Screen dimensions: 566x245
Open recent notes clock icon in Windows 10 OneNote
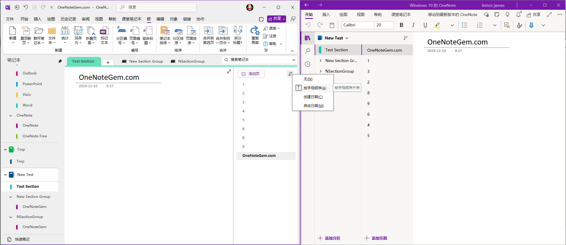coord(308,64)
